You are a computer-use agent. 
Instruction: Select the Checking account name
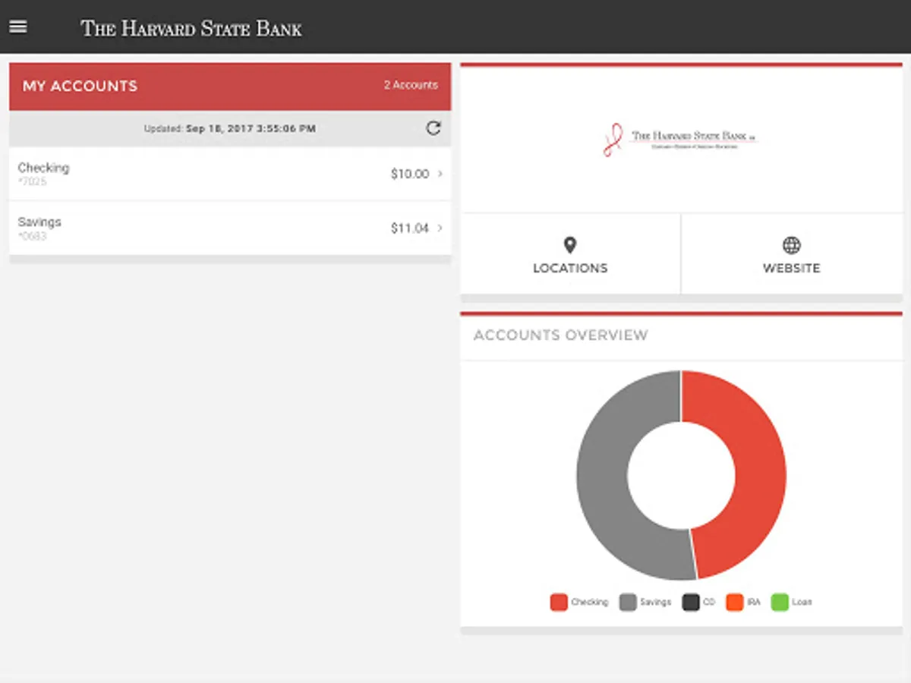[43, 168]
